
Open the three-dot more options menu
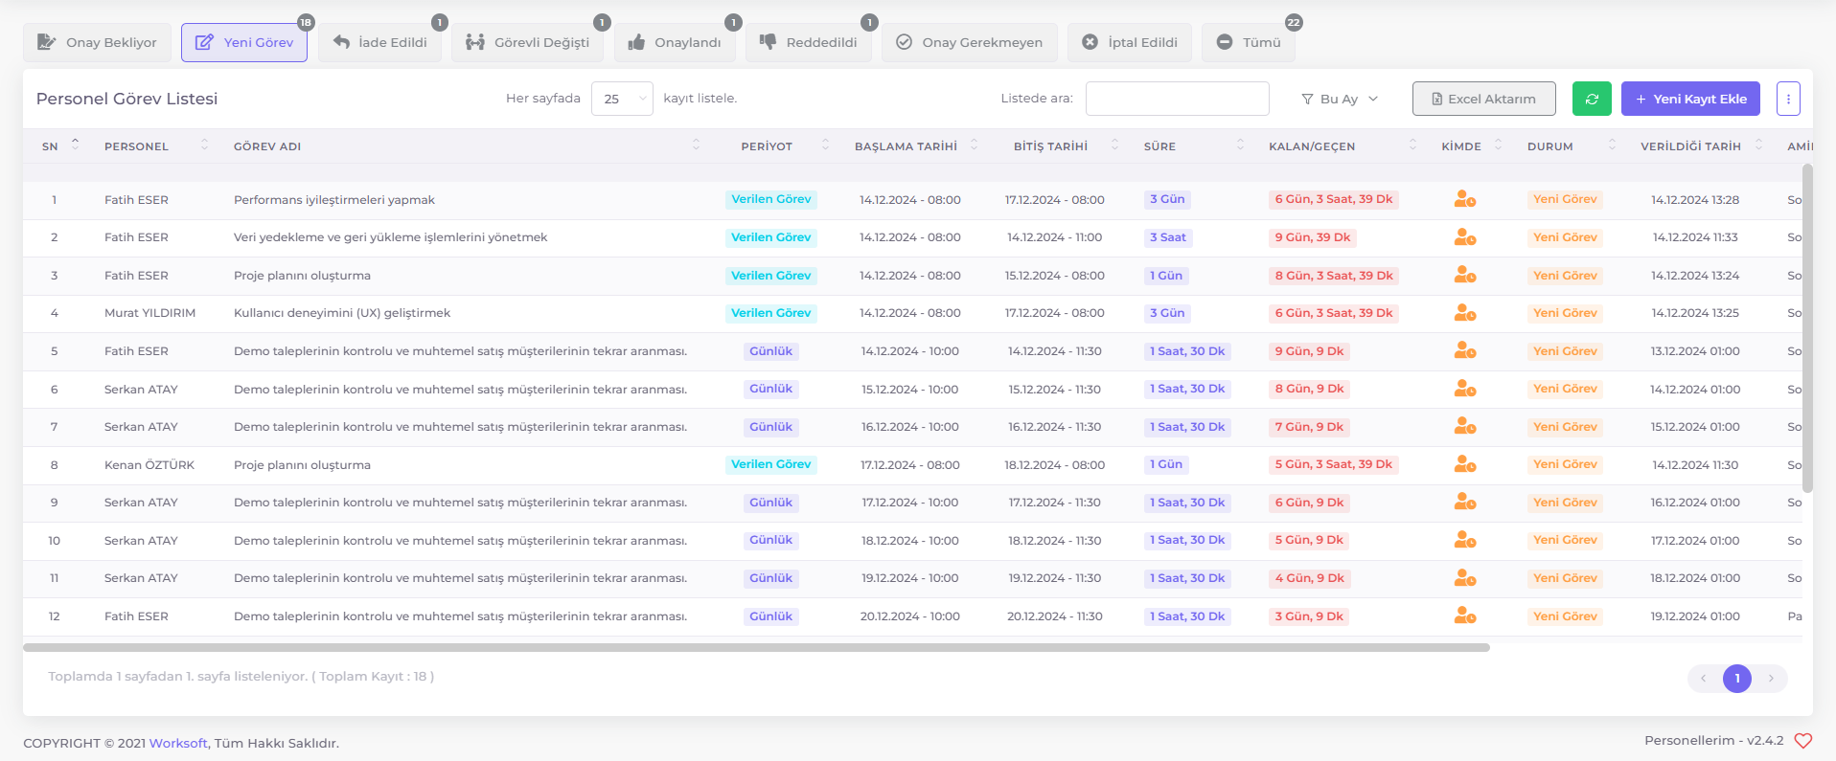point(1788,99)
